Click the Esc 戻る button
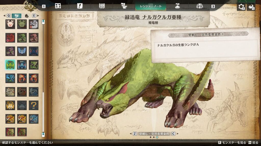This screenshot has width=261, height=146. point(253,142)
